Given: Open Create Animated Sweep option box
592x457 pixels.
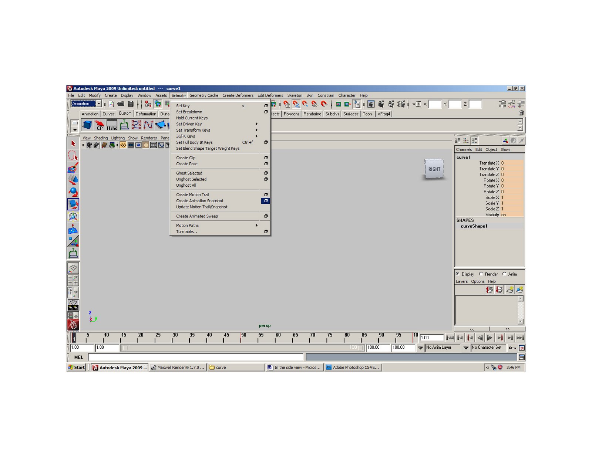Looking at the screenshot, I should click(x=266, y=216).
